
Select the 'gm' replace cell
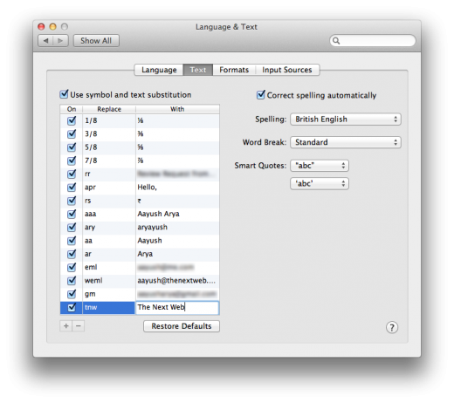coord(109,294)
